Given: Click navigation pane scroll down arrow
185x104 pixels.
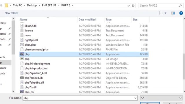Looking at the screenshot, I should [13, 91].
